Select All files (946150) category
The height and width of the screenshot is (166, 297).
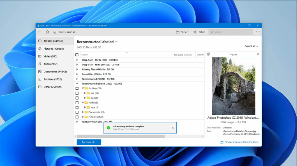point(55,41)
